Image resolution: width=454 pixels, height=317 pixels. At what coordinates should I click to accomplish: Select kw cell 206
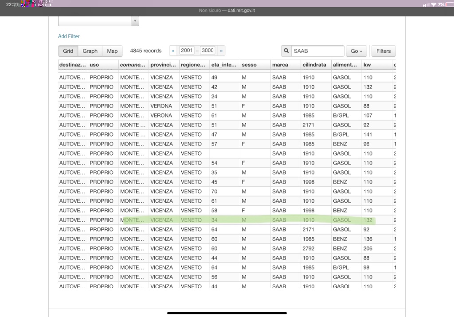(x=377, y=248)
